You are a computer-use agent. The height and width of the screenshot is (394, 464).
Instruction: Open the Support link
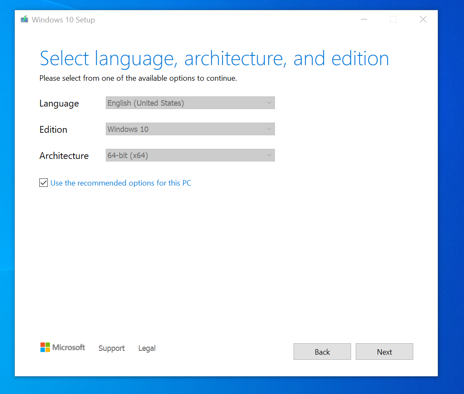pyautogui.click(x=112, y=348)
